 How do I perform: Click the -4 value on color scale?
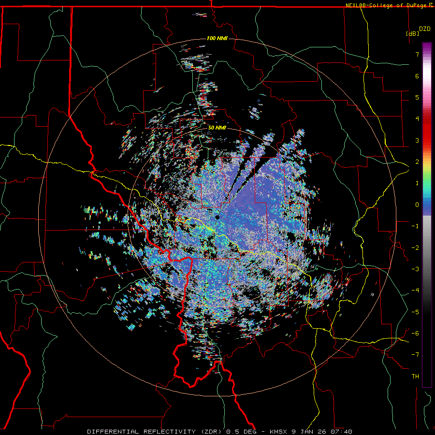(x=415, y=290)
